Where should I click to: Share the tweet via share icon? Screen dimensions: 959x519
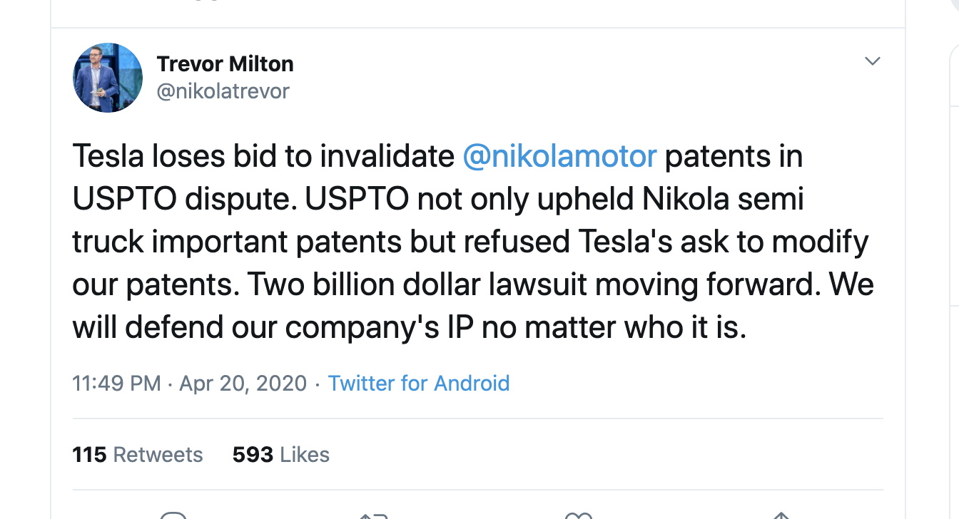781,515
